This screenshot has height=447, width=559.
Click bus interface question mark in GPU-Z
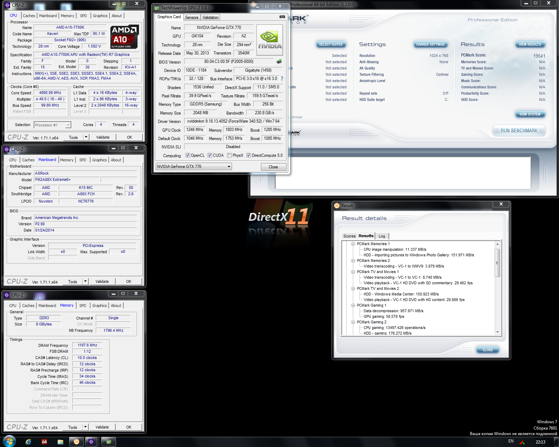coord(282,79)
